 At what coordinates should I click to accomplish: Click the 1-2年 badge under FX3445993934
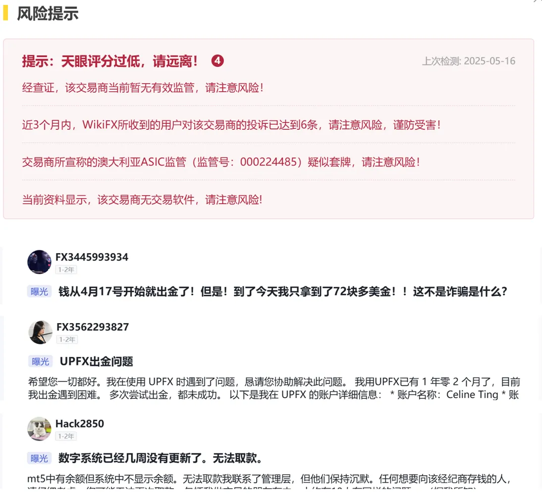click(66, 270)
